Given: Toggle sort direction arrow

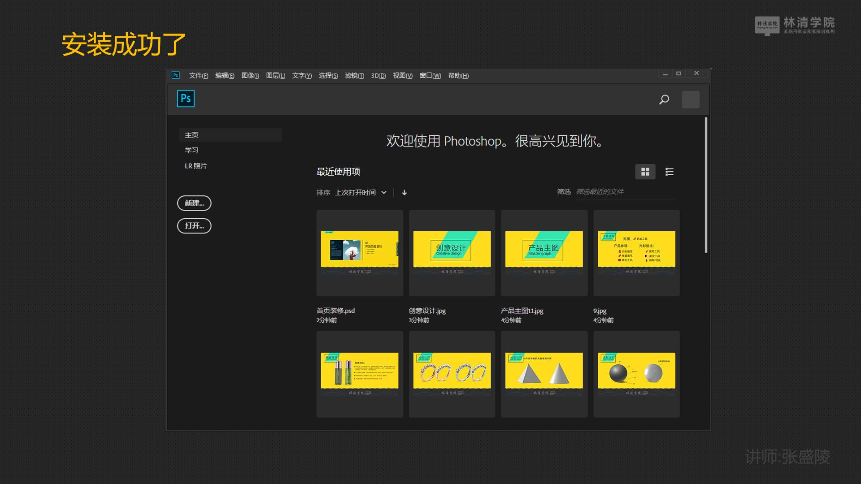Looking at the screenshot, I should (404, 193).
